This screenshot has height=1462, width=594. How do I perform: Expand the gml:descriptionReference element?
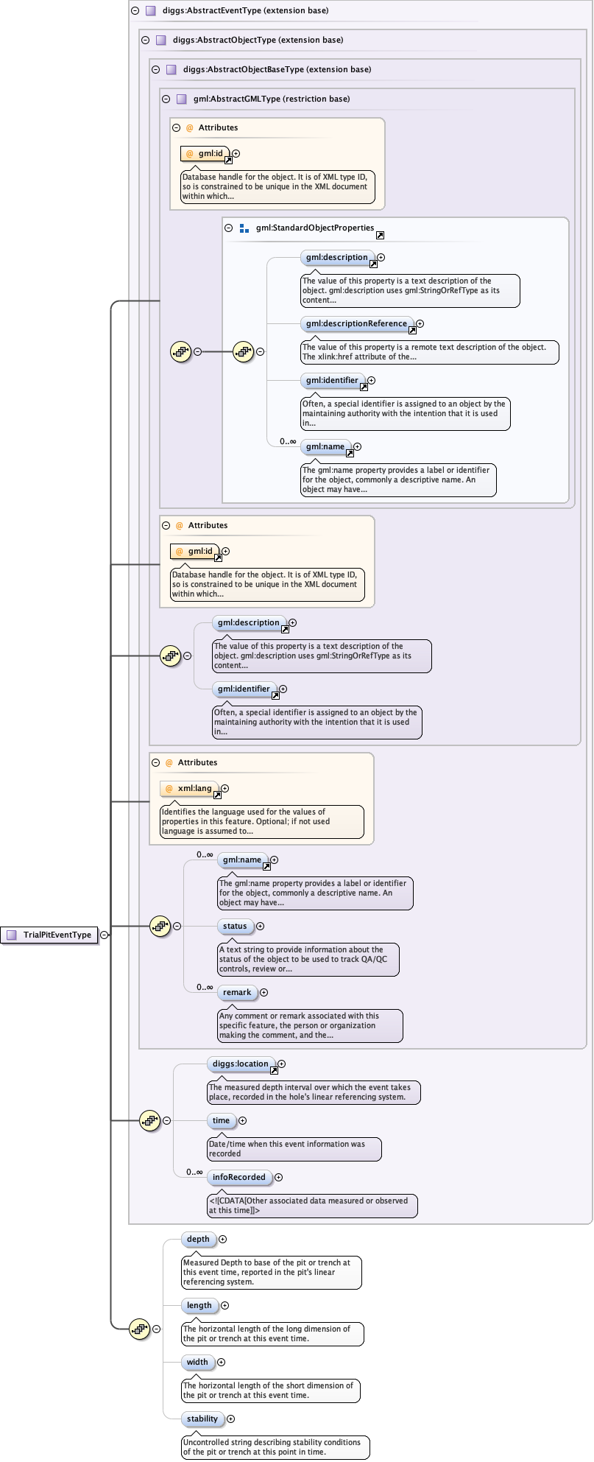coord(420,323)
